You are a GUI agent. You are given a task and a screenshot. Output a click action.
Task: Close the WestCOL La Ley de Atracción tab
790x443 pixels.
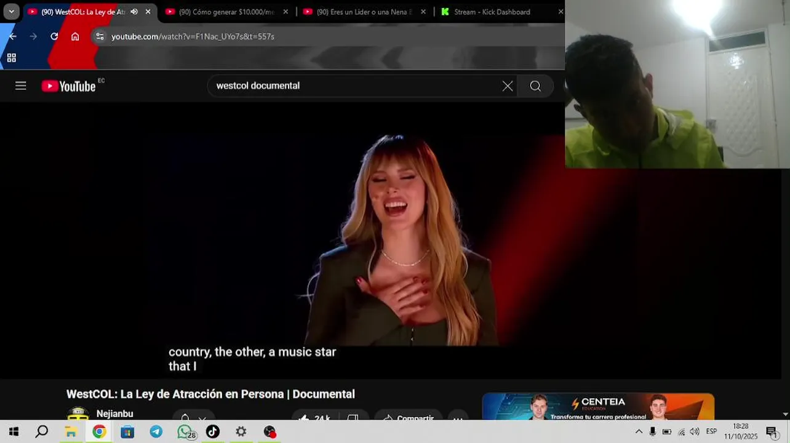[148, 12]
